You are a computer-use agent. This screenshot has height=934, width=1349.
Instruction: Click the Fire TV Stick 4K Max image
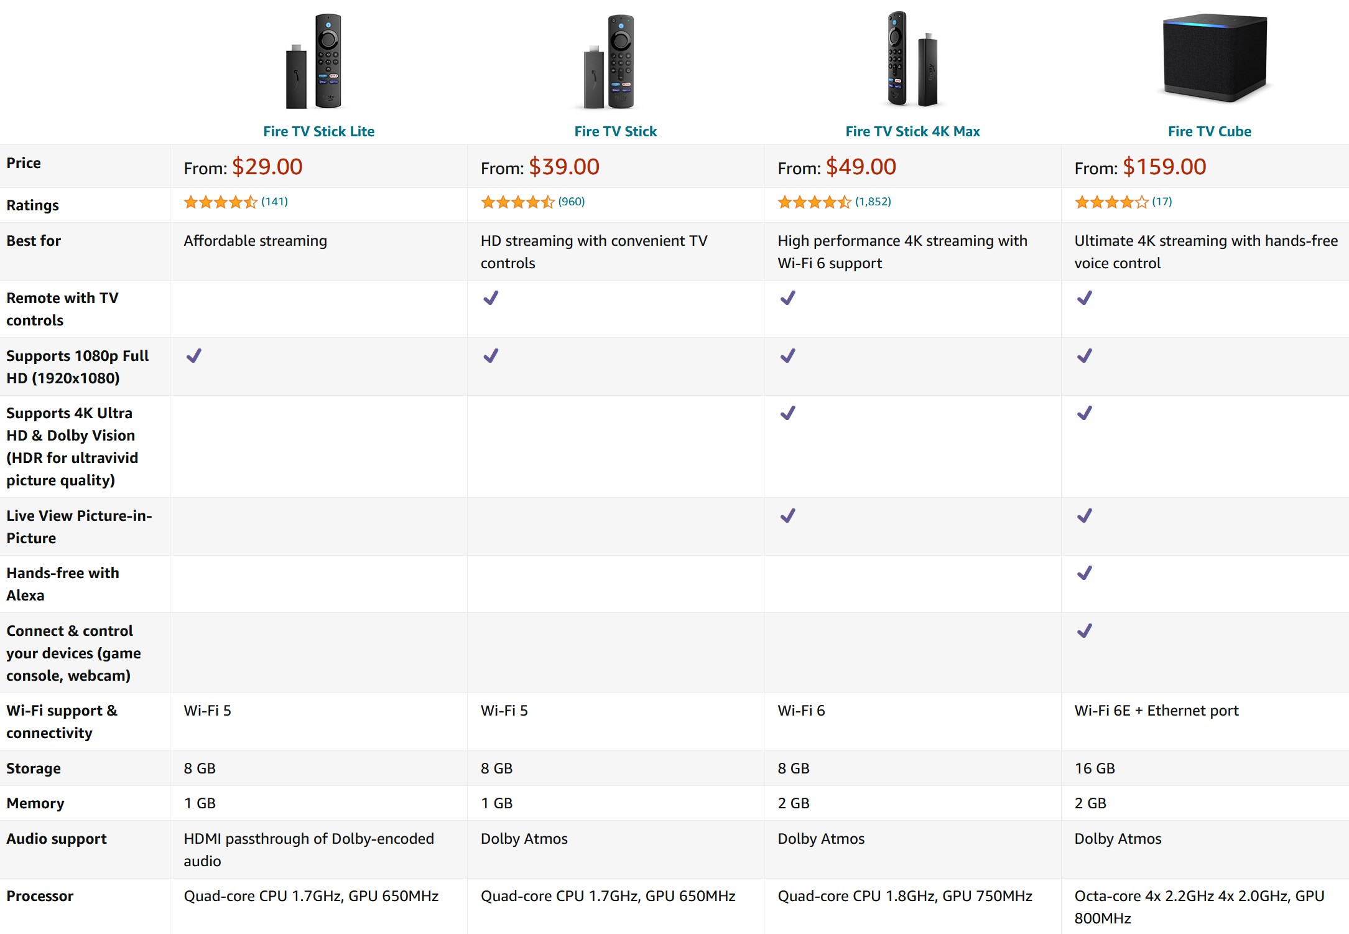912,59
